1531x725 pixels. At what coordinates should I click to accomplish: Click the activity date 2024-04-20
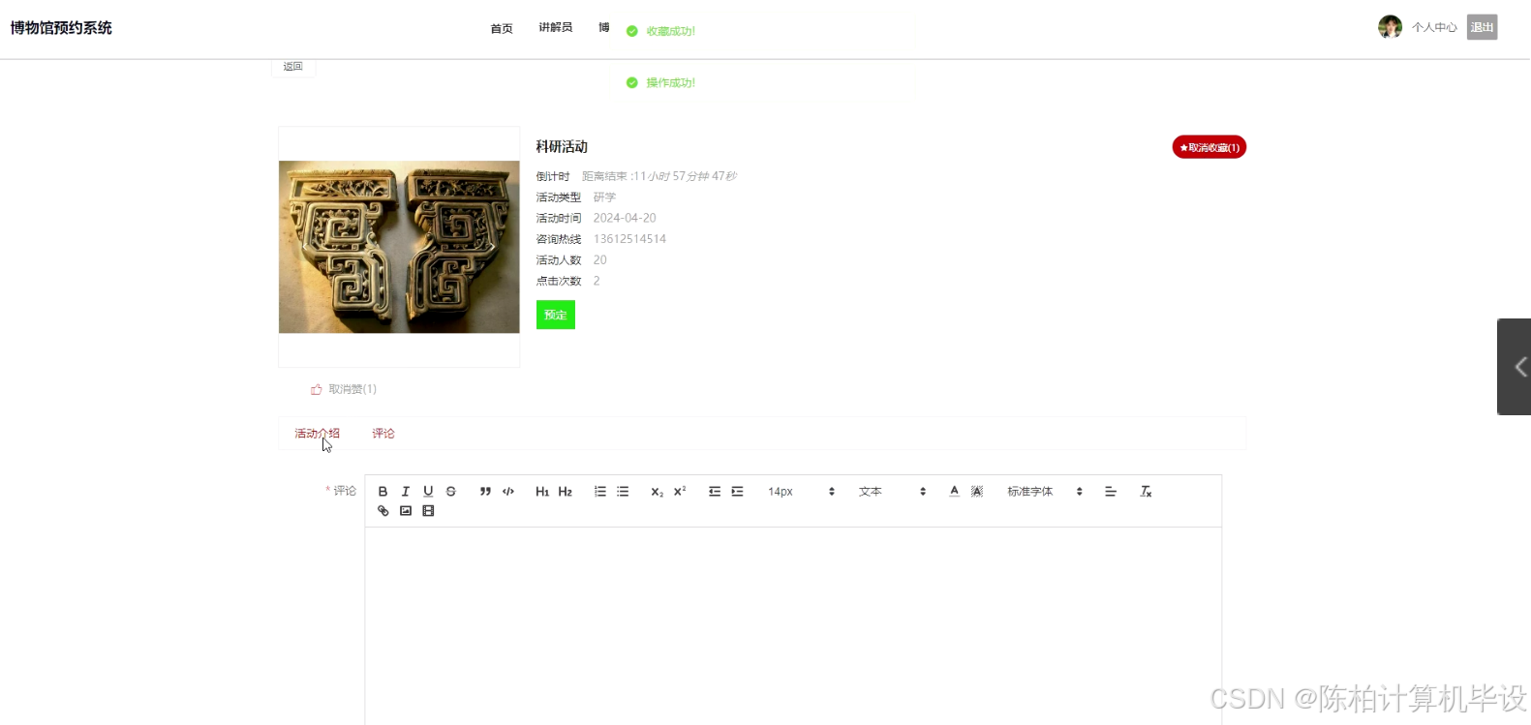625,218
